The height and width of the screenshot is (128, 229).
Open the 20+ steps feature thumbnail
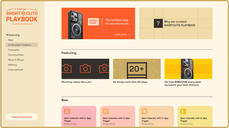(x=137, y=69)
